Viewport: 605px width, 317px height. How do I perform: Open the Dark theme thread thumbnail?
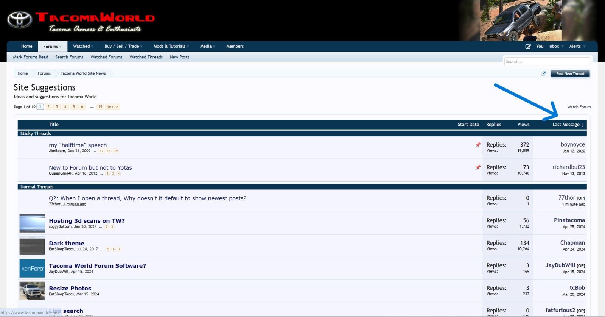point(32,246)
